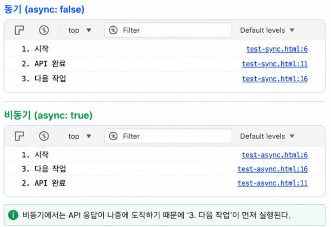Open test-async.html:16 source link

(x=272, y=169)
